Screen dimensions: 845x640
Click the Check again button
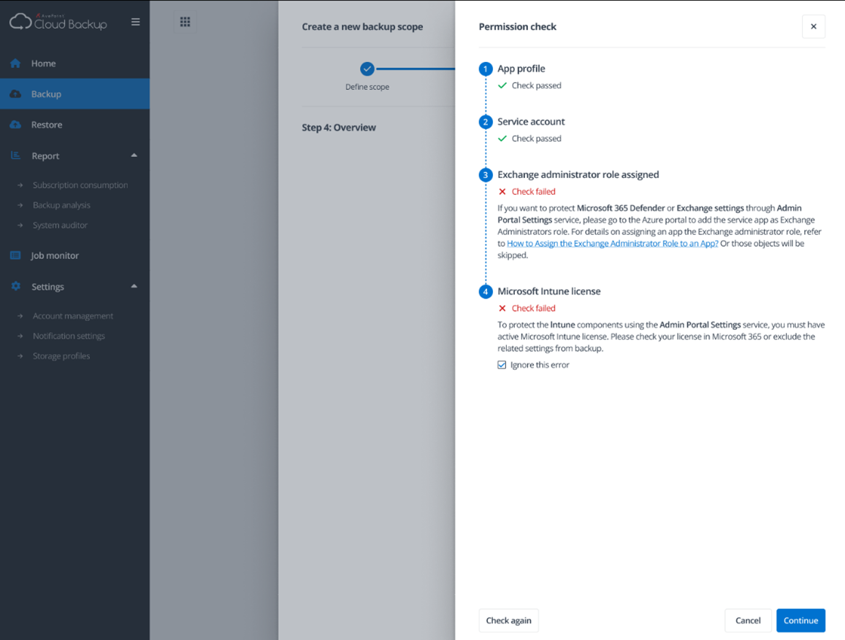coord(508,620)
